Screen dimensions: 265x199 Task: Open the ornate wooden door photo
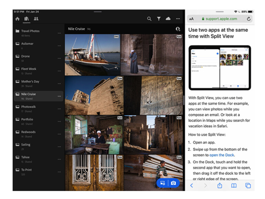(x=94, y=173)
